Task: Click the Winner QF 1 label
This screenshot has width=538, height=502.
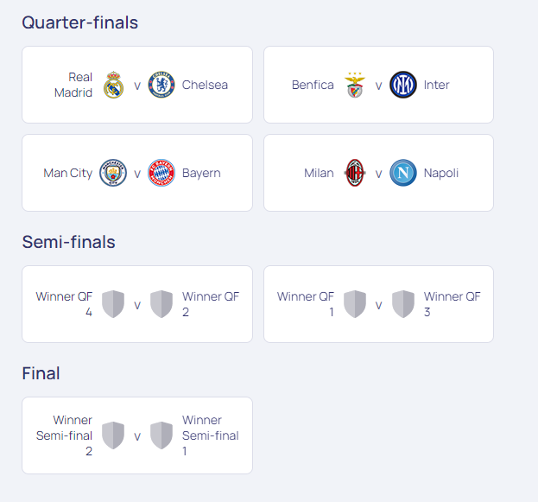Action: [x=306, y=304]
